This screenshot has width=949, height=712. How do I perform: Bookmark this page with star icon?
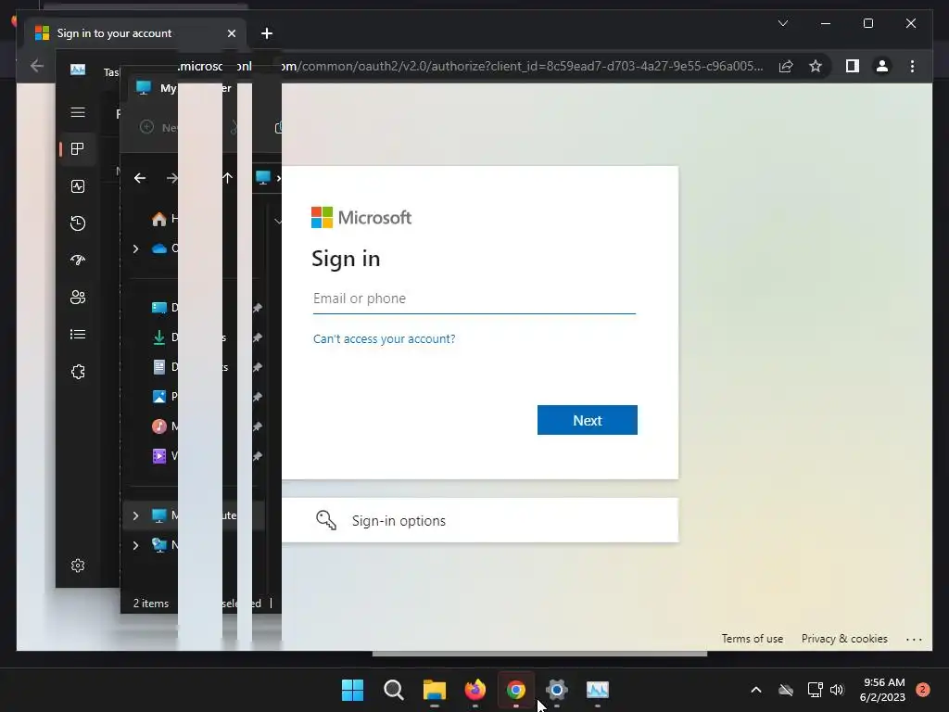[816, 66]
